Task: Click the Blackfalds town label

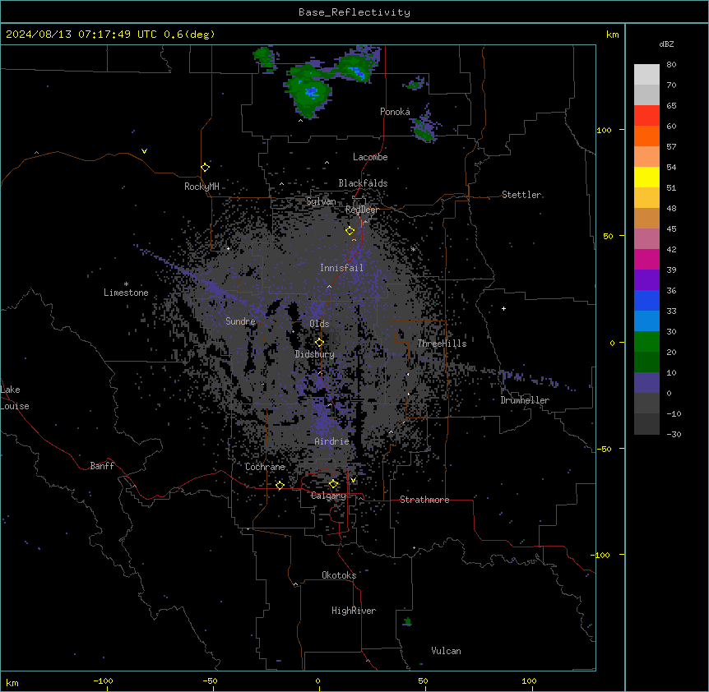Action: pos(363,183)
